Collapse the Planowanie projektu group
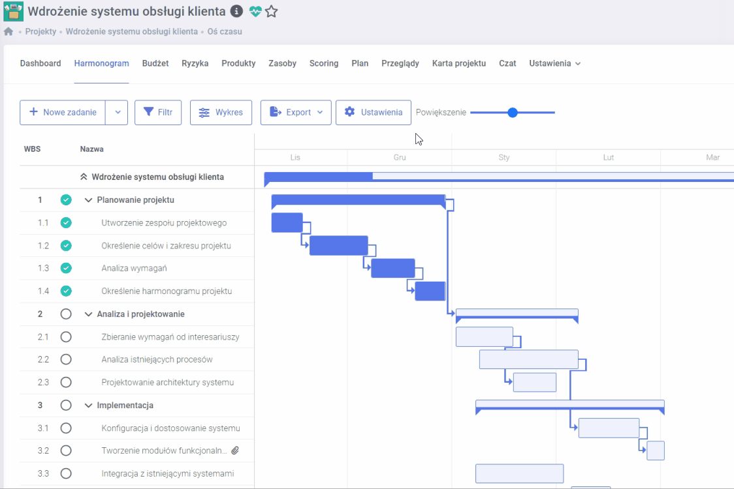 tap(89, 200)
